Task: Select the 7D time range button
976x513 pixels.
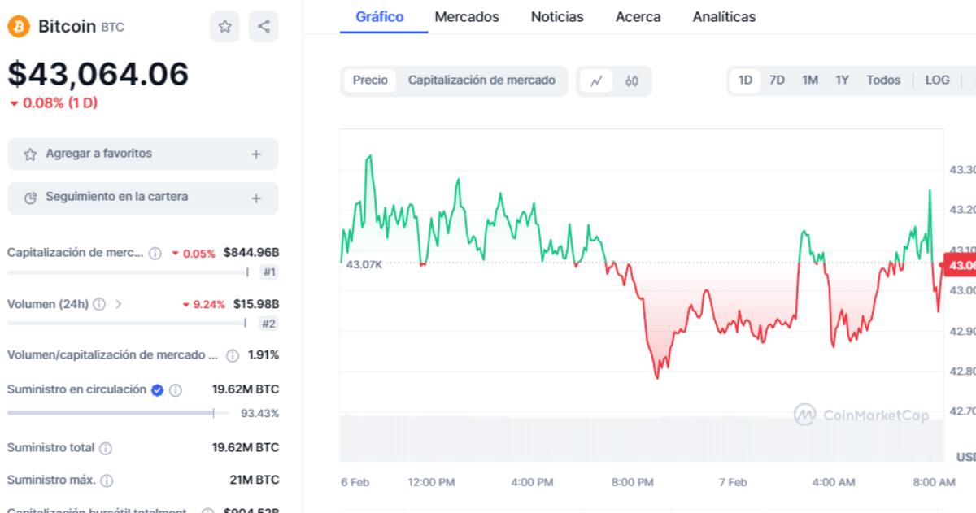Action: [777, 80]
